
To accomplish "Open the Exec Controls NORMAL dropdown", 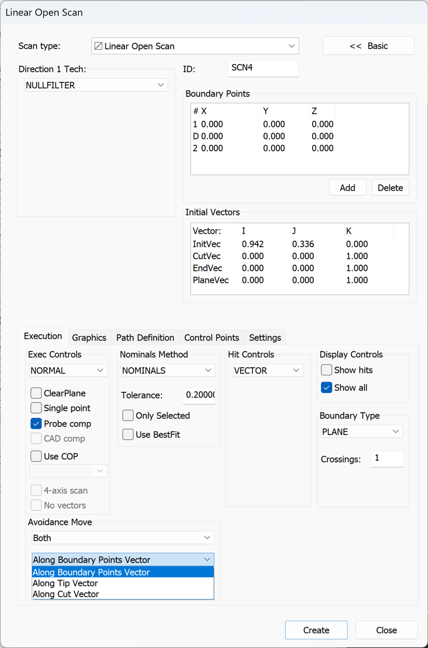I will coord(68,371).
